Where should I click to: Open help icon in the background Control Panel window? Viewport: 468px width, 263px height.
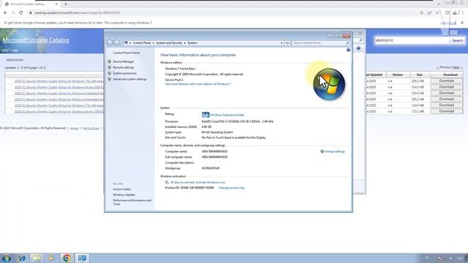tap(358, 48)
